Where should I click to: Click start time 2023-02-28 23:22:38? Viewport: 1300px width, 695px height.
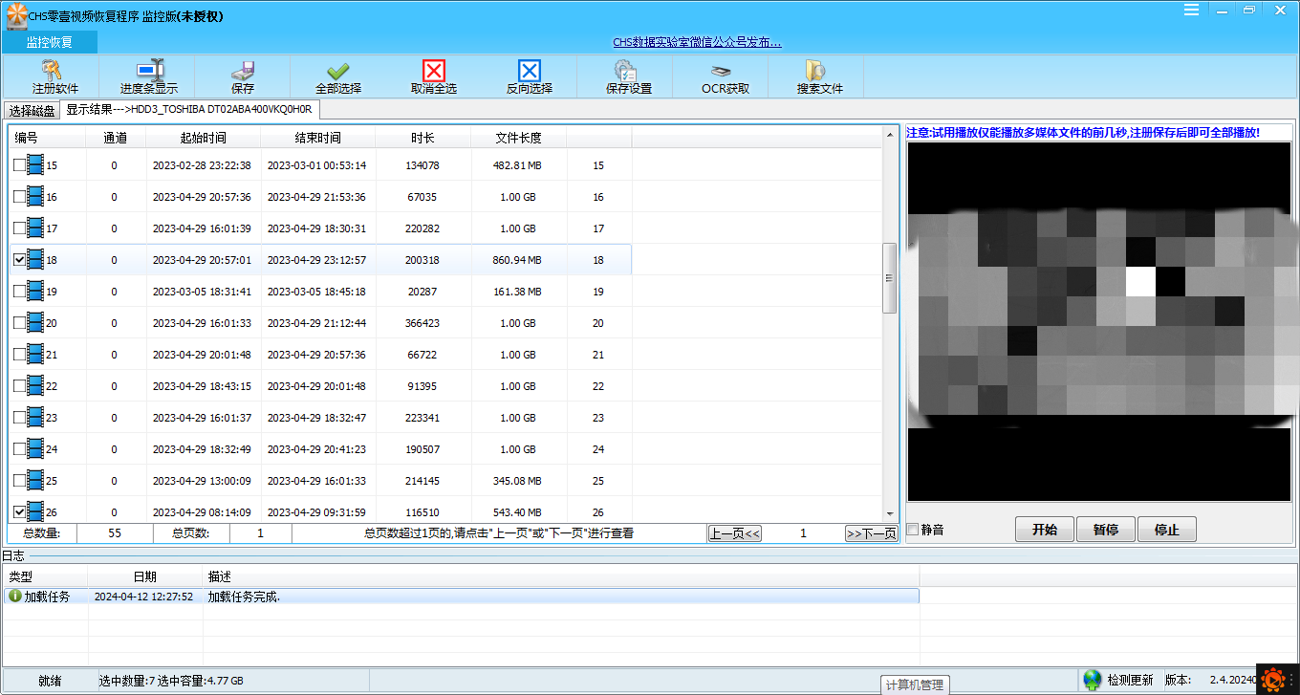[202, 165]
